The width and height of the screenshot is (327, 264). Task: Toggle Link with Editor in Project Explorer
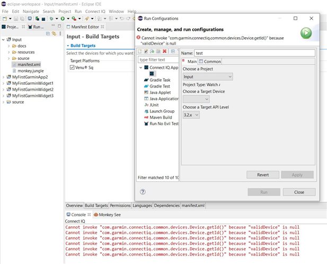(x=54, y=33)
